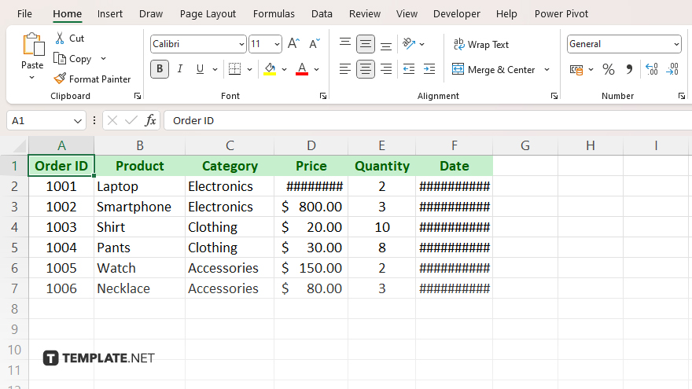Increase the cell indent
This screenshot has height=389, width=692.
click(429, 69)
